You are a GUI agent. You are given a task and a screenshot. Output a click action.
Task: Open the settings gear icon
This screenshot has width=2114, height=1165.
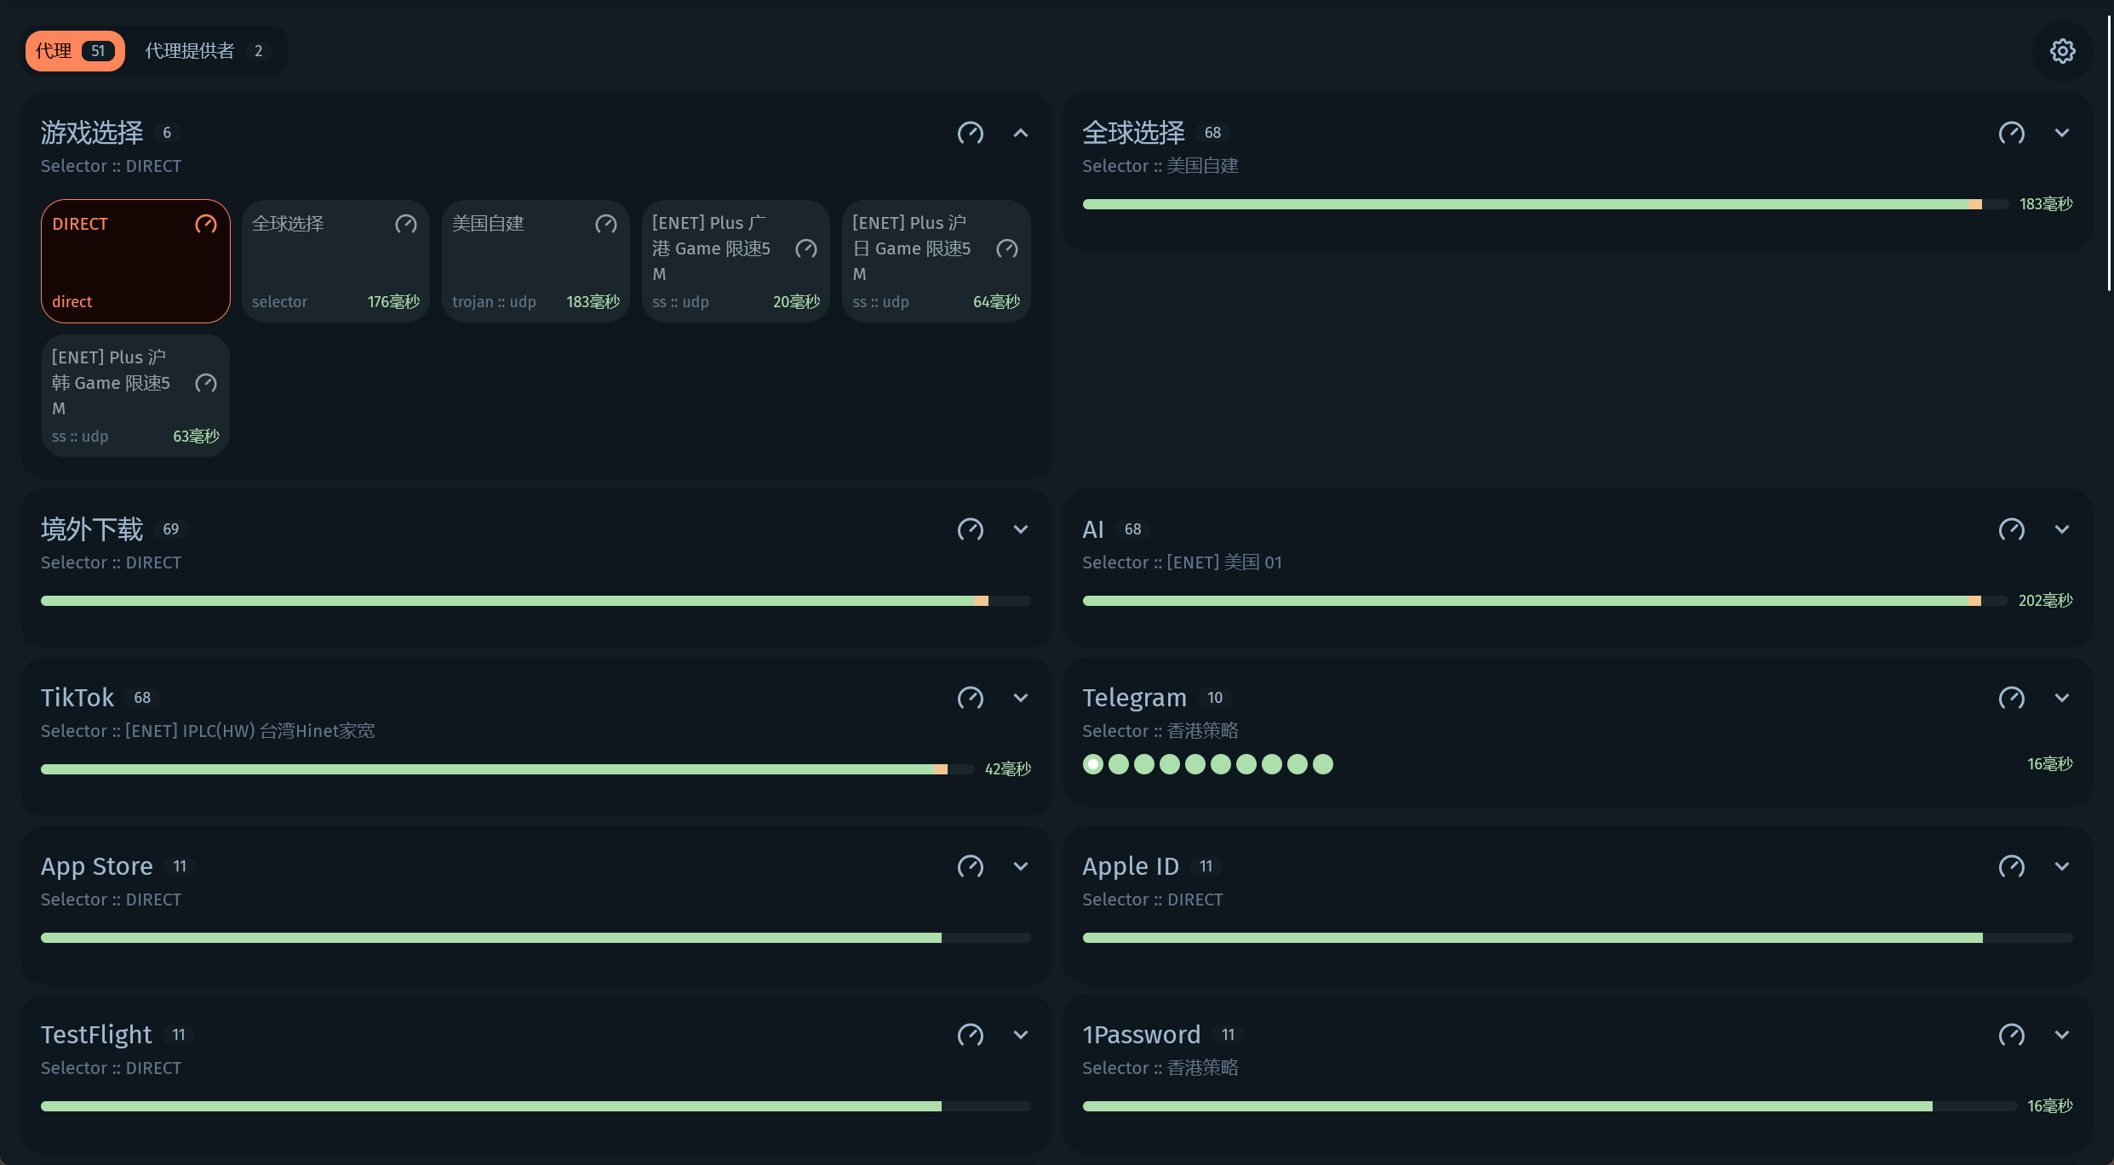(2061, 51)
